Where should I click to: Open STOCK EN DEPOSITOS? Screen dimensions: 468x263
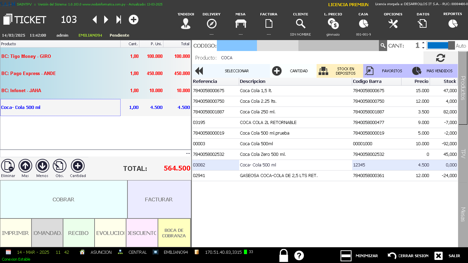tap(340, 71)
